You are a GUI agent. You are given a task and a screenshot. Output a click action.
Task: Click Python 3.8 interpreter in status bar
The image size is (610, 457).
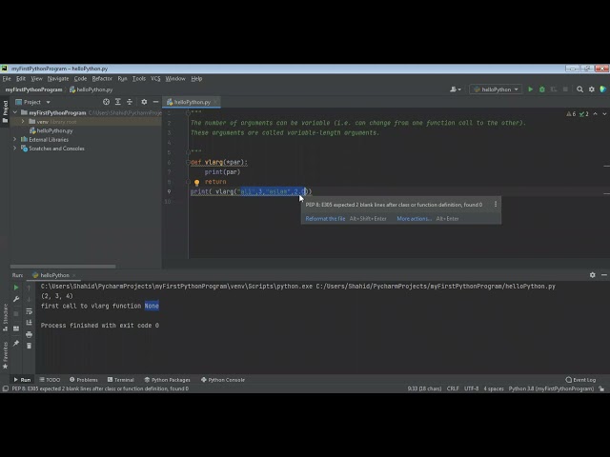551,388
